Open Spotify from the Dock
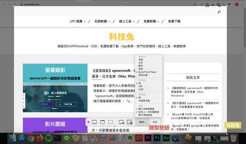The image size is (246, 144). [49, 138]
